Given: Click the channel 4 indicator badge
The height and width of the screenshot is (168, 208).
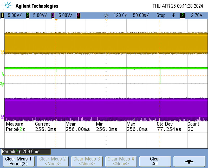Looking at the screenshot, I should pyautogui.click(x=78, y=16).
